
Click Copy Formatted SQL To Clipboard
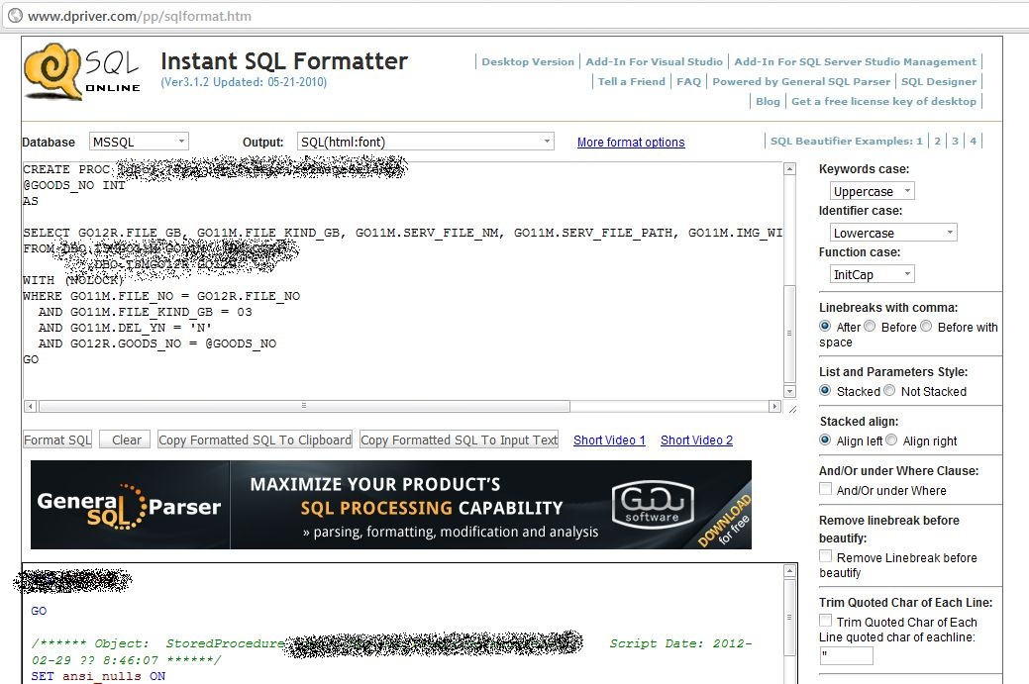coord(256,440)
